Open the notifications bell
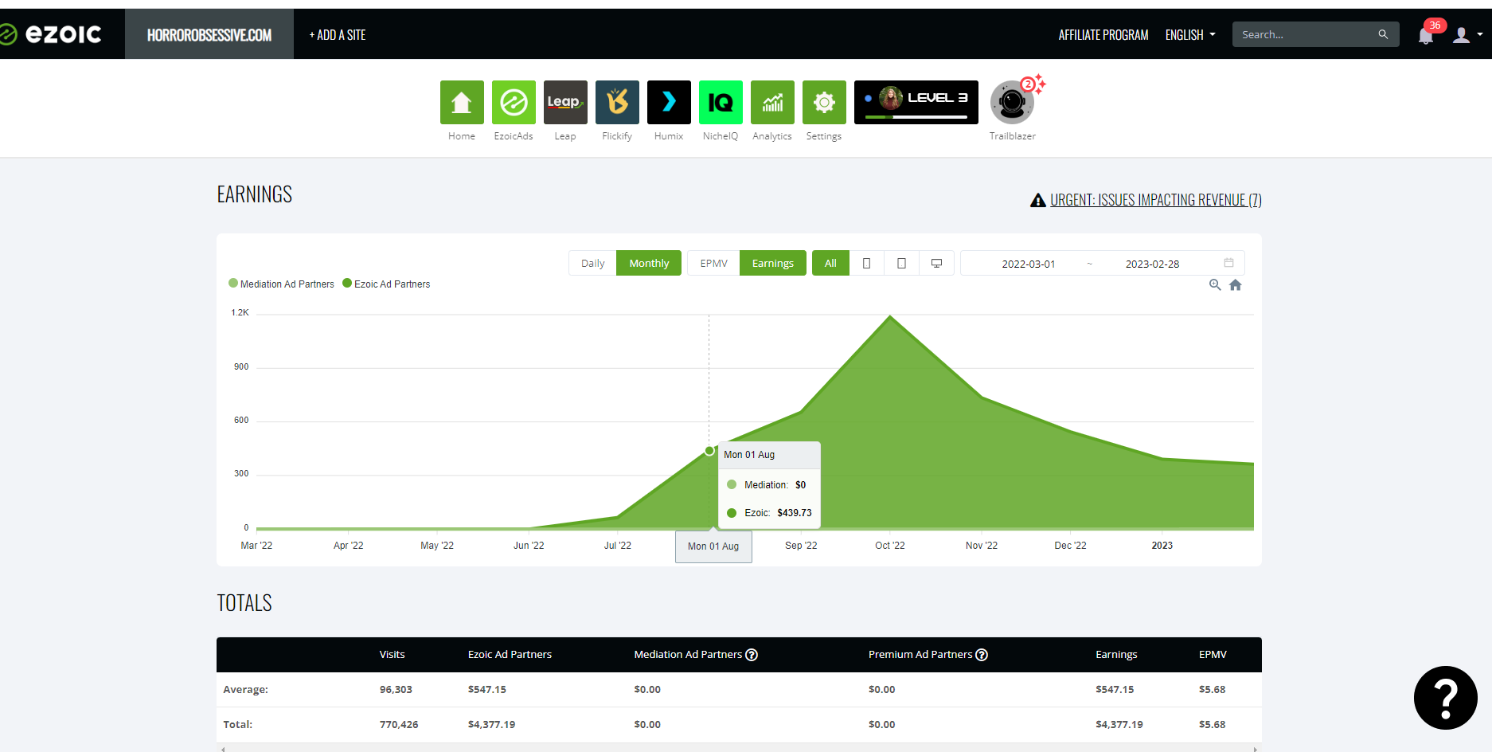1492x752 pixels. tap(1426, 36)
